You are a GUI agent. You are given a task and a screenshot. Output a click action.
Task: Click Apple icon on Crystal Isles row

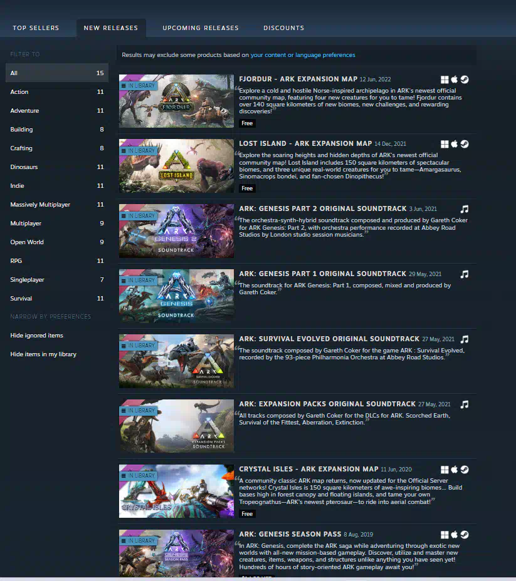pos(455,470)
